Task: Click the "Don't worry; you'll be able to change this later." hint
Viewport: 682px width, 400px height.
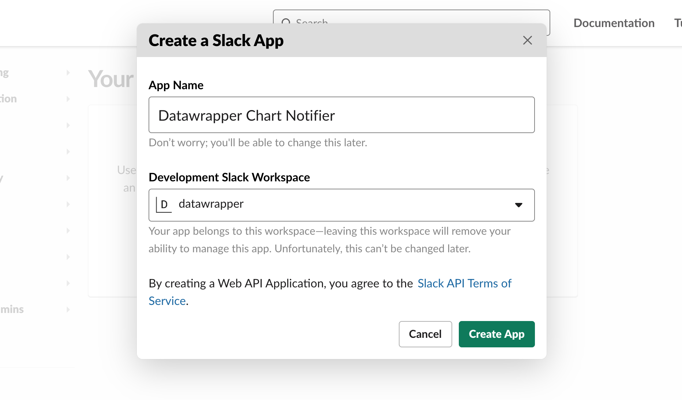Action: pos(258,143)
